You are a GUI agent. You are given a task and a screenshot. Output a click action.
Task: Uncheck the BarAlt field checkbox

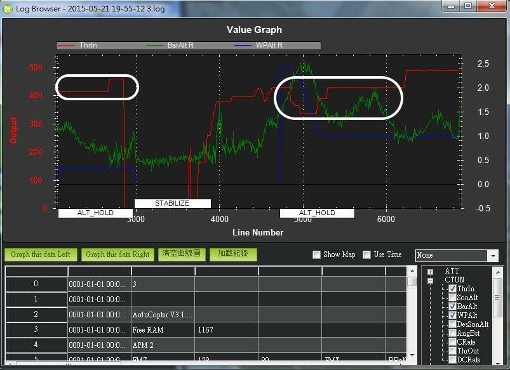452,307
